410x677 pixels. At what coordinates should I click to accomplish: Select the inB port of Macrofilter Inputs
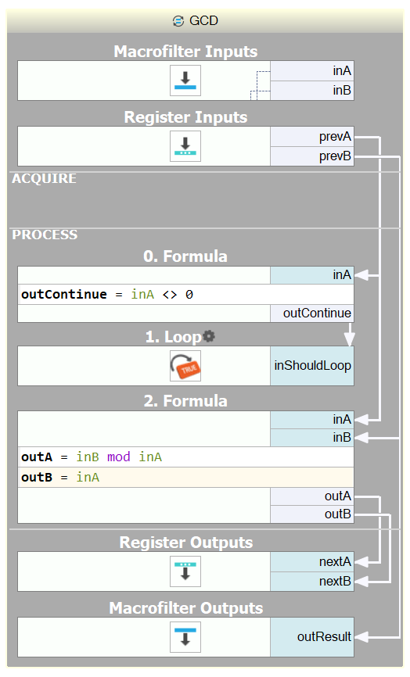pyautogui.click(x=312, y=91)
